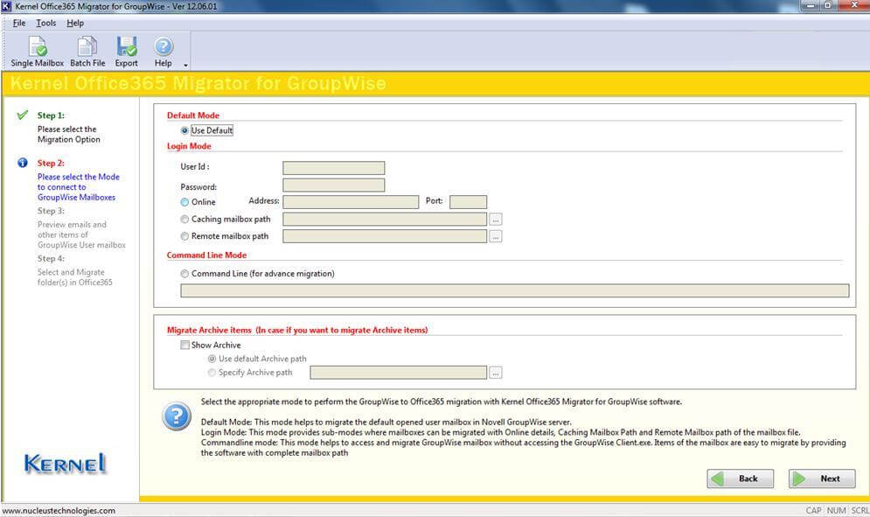Viewport: 870px width, 517px height.
Task: Expand the toolbar overflow arrow
Action: (x=186, y=65)
